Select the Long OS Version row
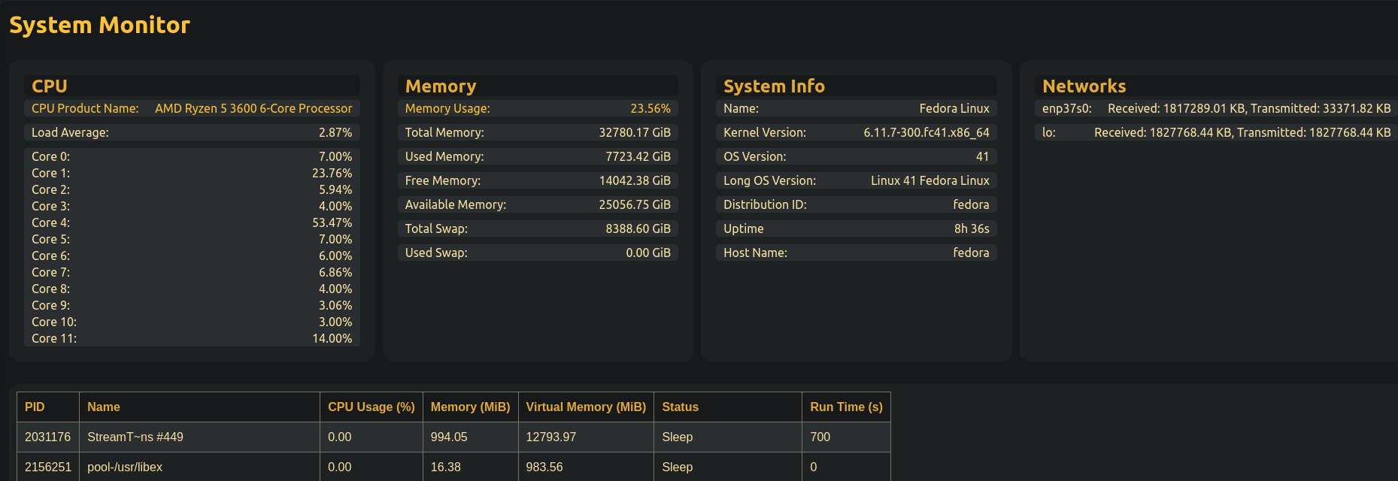Image resolution: width=1398 pixels, height=481 pixels. click(857, 180)
